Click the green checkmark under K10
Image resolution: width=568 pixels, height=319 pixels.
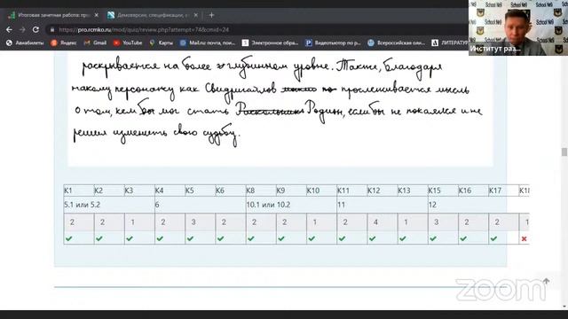coord(312,238)
